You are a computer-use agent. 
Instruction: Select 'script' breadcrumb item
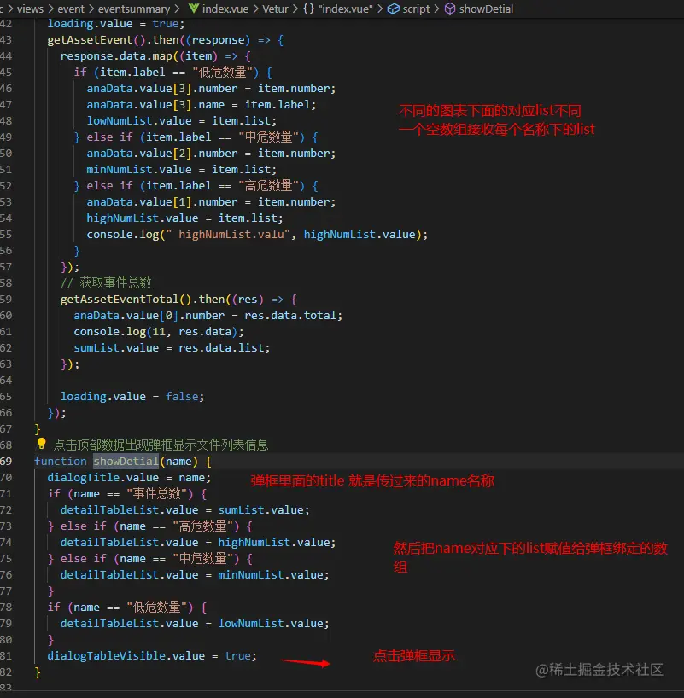[416, 9]
